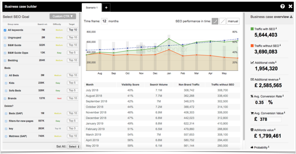Open target dropdown for Kids
The width and height of the screenshot is (296, 154).
73,83
